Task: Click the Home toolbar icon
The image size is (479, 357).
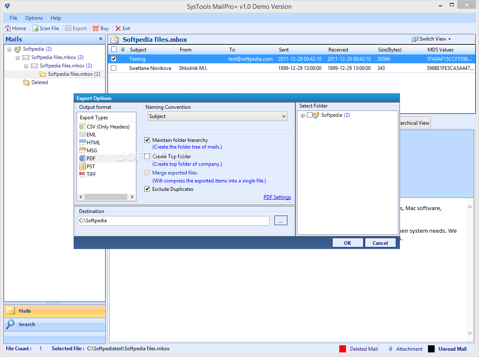Action: [8, 28]
